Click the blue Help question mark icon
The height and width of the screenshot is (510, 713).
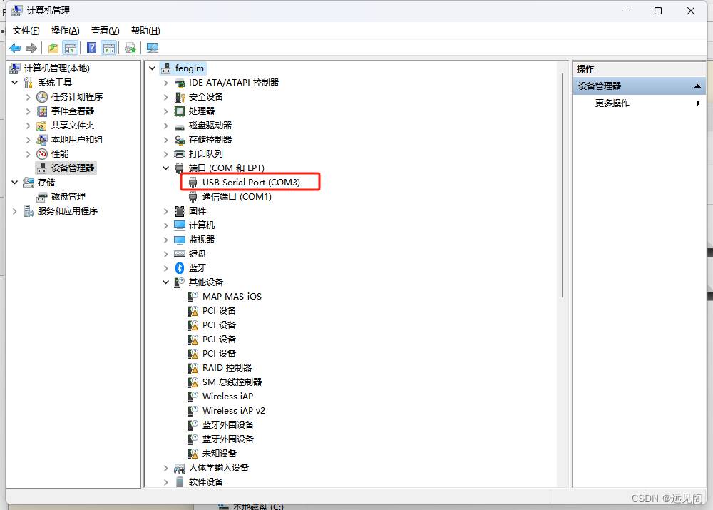click(x=91, y=48)
